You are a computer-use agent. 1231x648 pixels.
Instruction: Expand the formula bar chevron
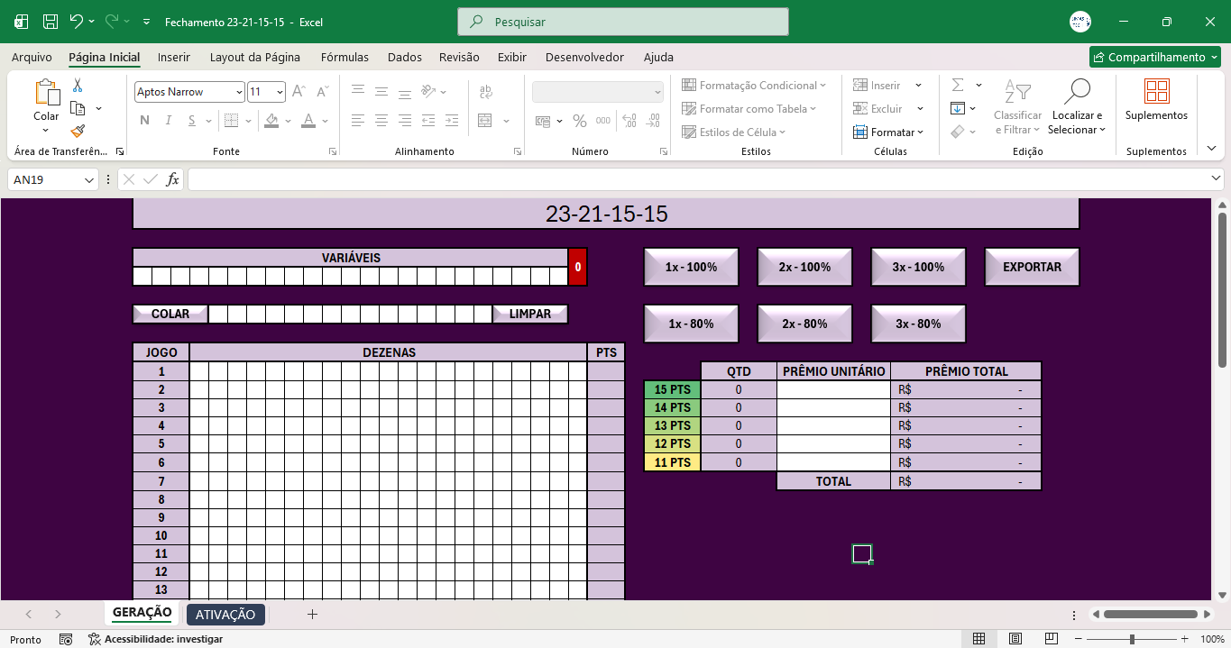(x=1217, y=179)
